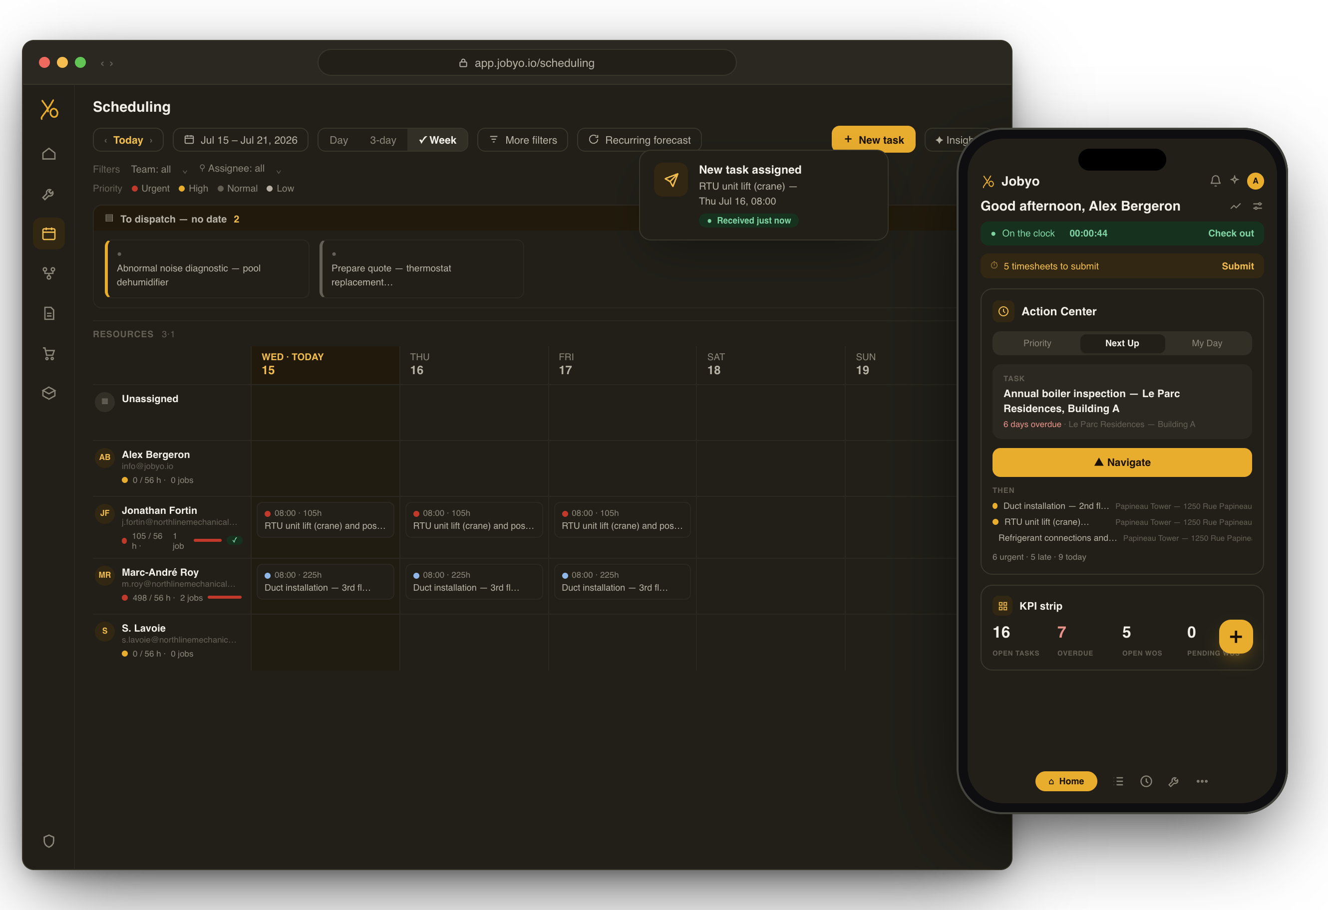Click the Action Center clock icon
The width and height of the screenshot is (1328, 910).
click(x=1003, y=311)
